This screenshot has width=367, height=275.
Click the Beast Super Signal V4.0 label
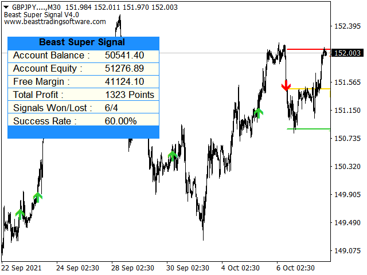click(41, 15)
